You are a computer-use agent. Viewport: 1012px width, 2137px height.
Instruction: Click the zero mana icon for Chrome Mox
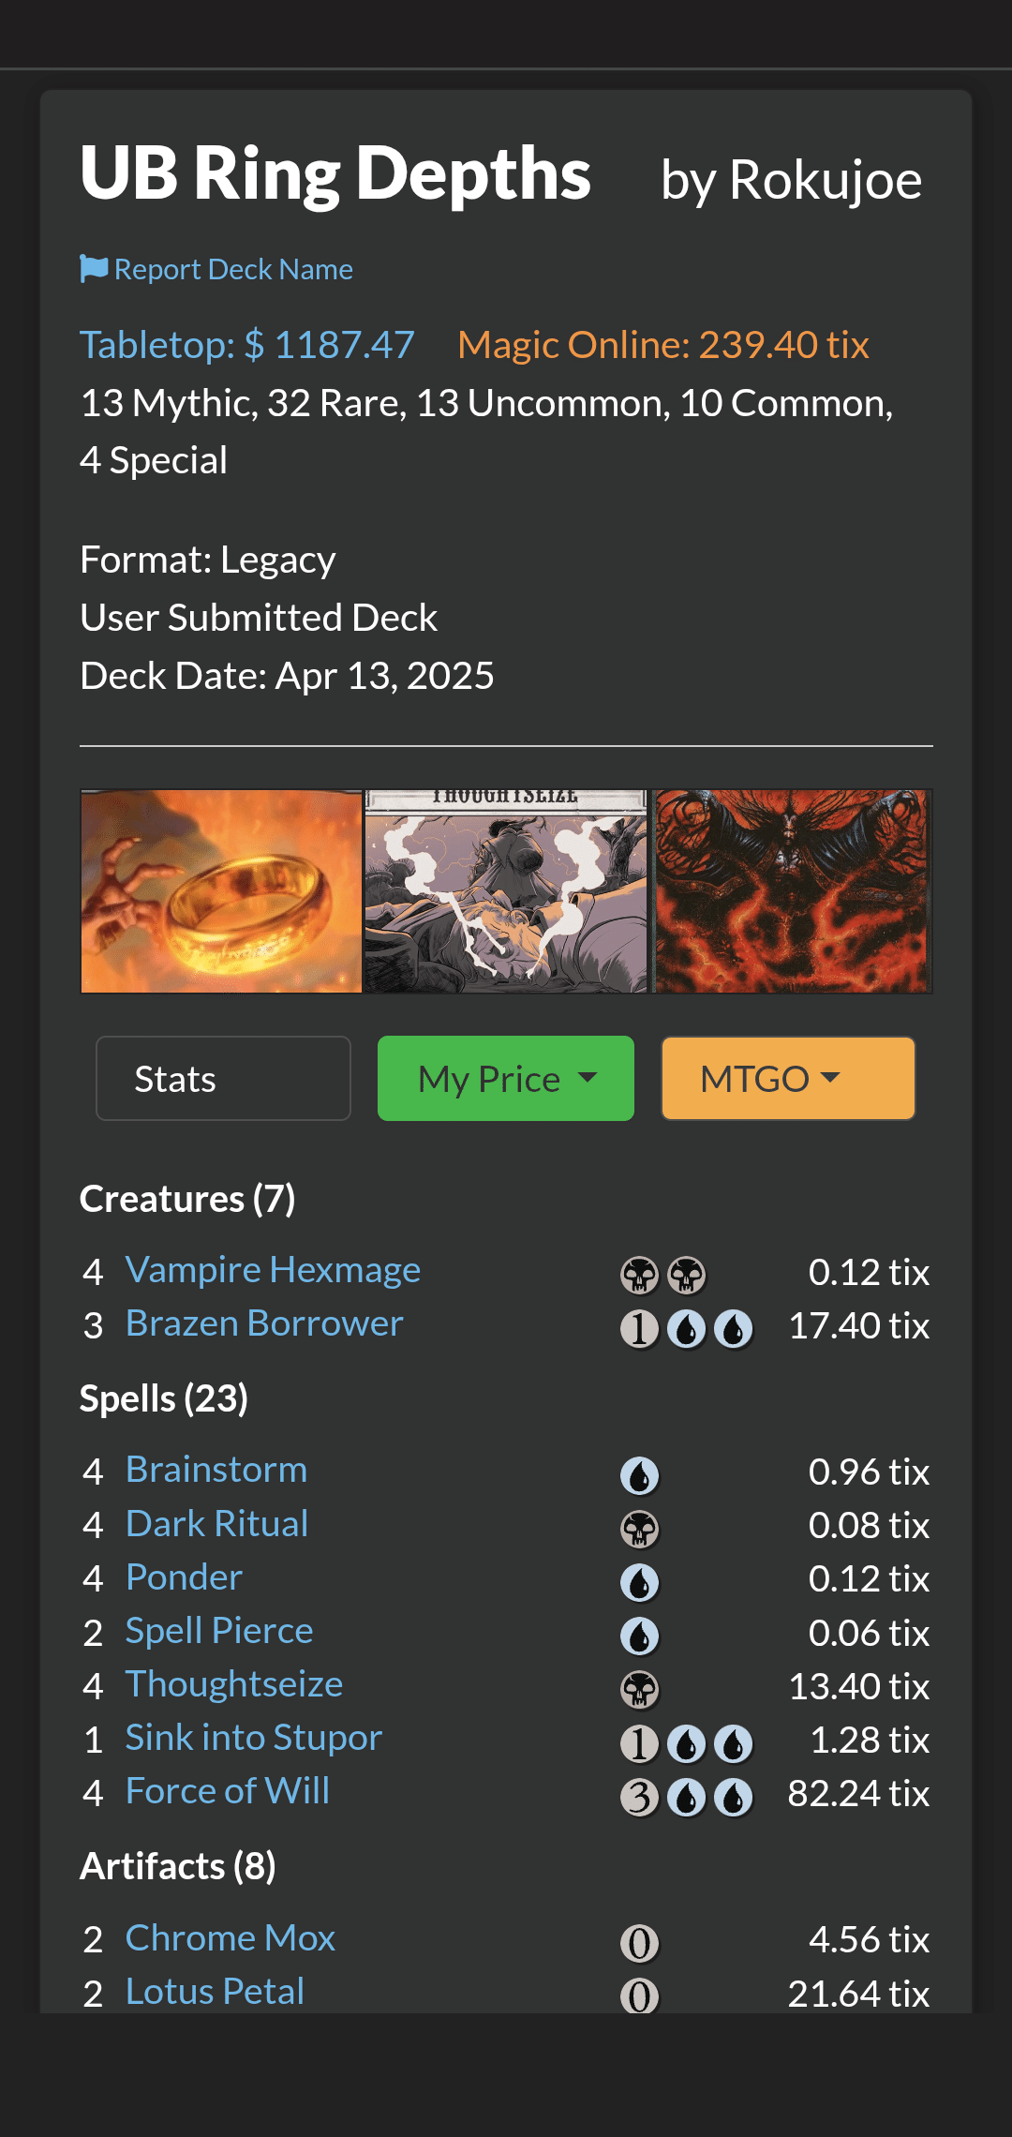click(640, 1944)
